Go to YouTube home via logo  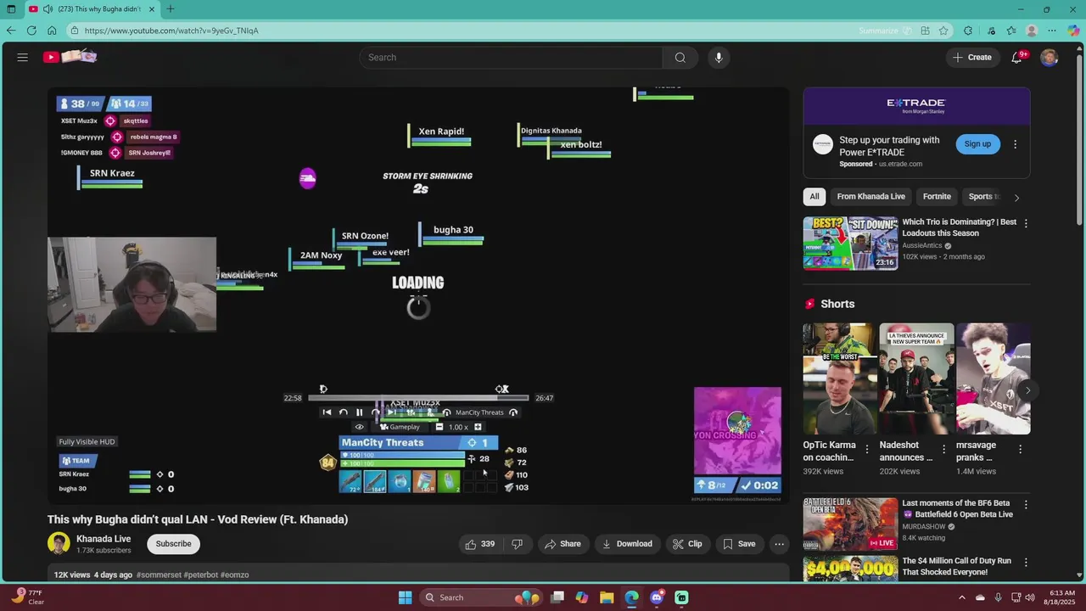(70, 57)
